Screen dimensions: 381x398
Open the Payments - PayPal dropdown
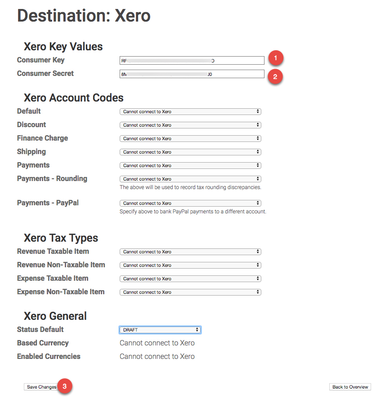(x=190, y=203)
